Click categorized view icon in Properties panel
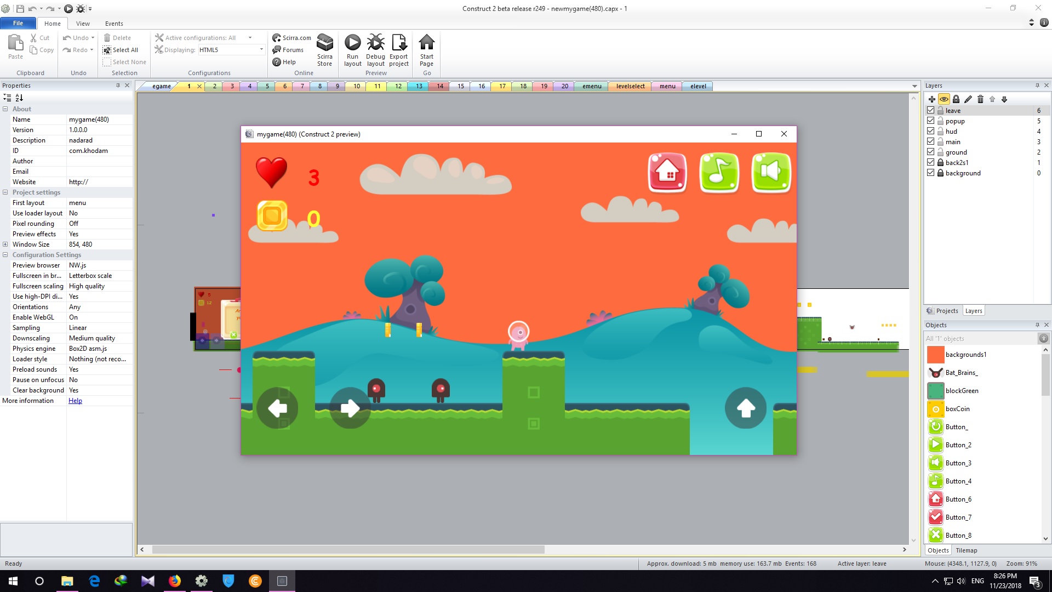Viewport: 1052px width, 592px height. click(7, 98)
